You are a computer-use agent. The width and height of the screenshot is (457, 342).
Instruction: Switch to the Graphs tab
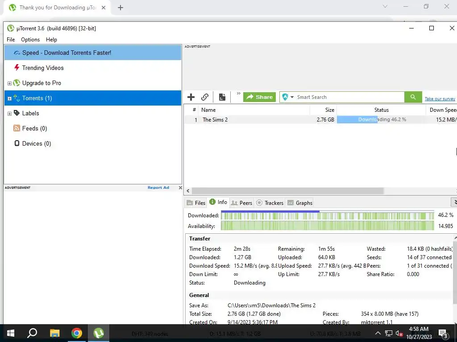point(300,203)
